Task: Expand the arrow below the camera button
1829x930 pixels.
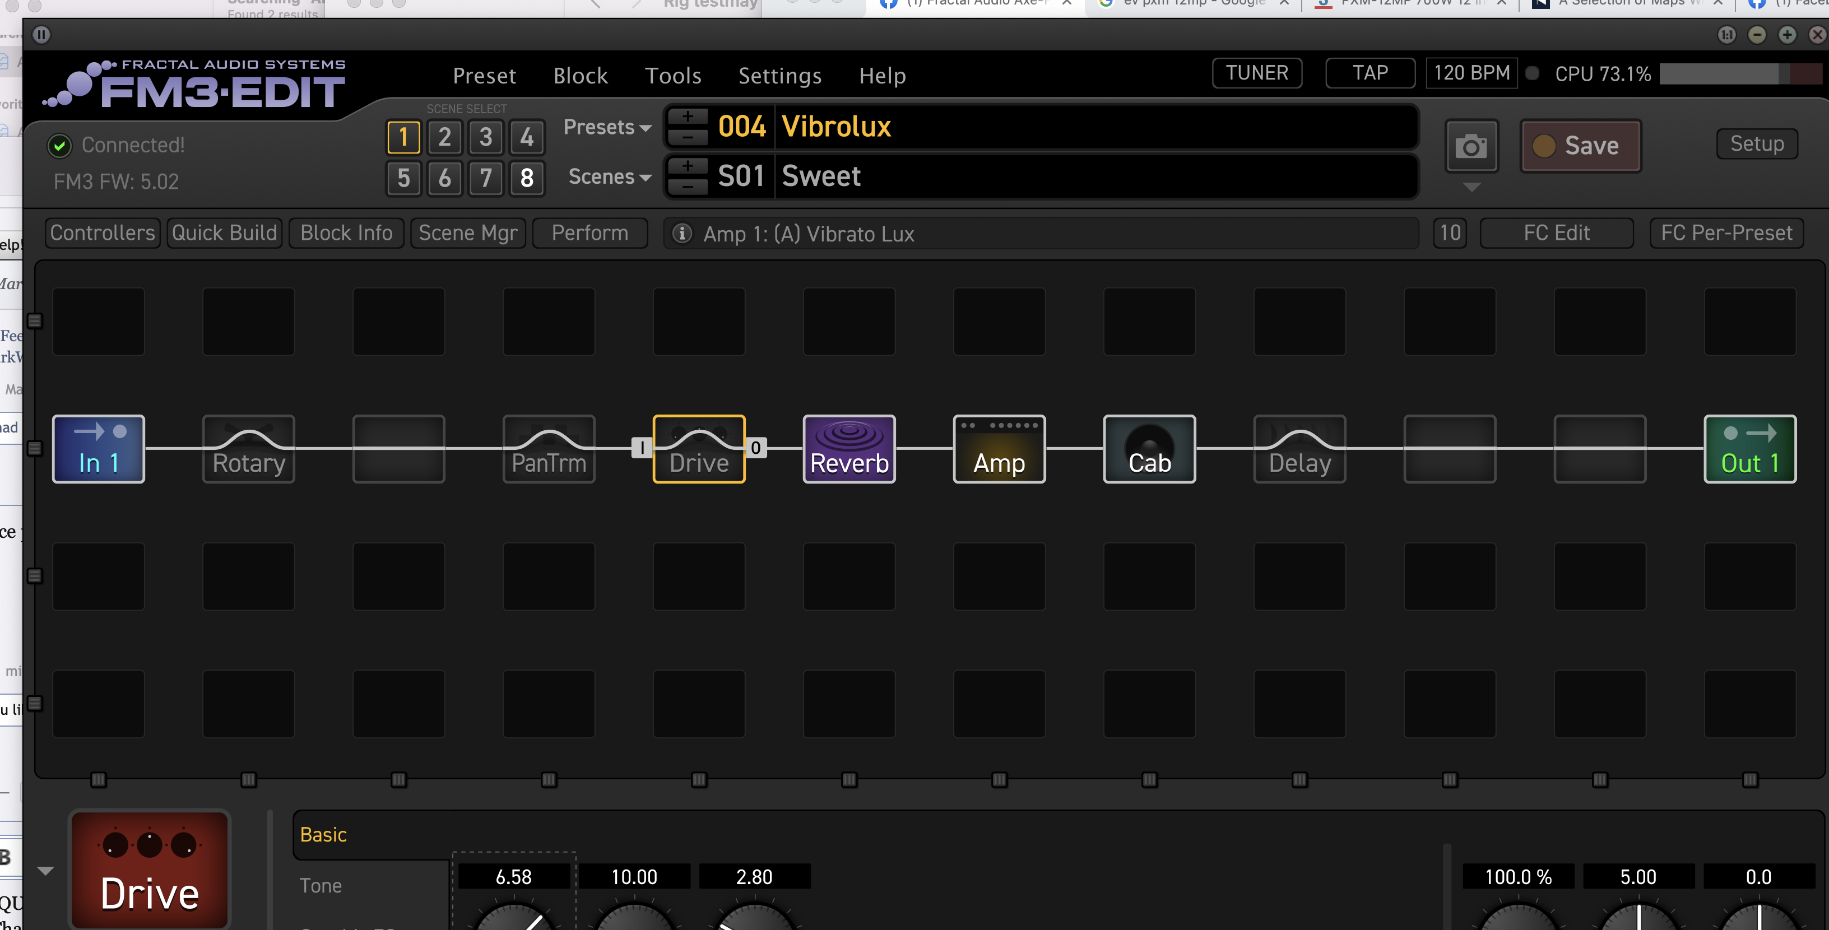Action: pos(1472,188)
